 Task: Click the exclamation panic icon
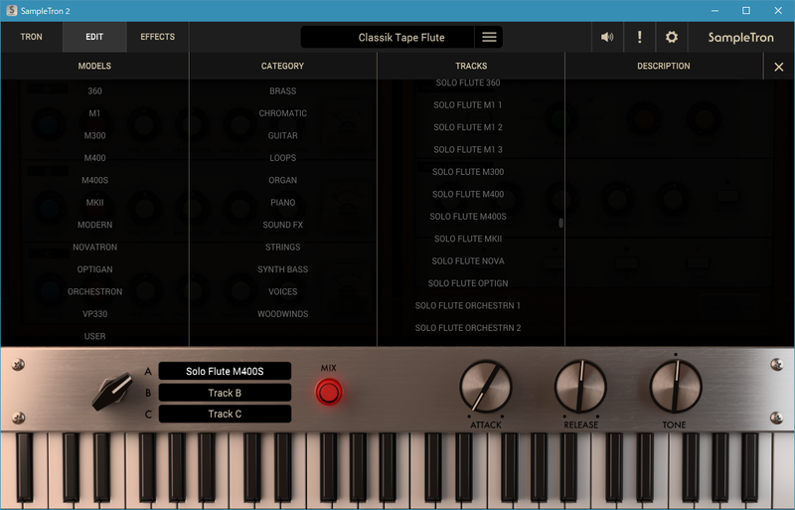click(x=639, y=37)
